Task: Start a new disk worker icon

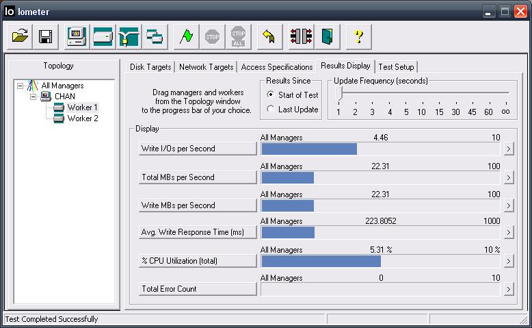Action: (103, 36)
